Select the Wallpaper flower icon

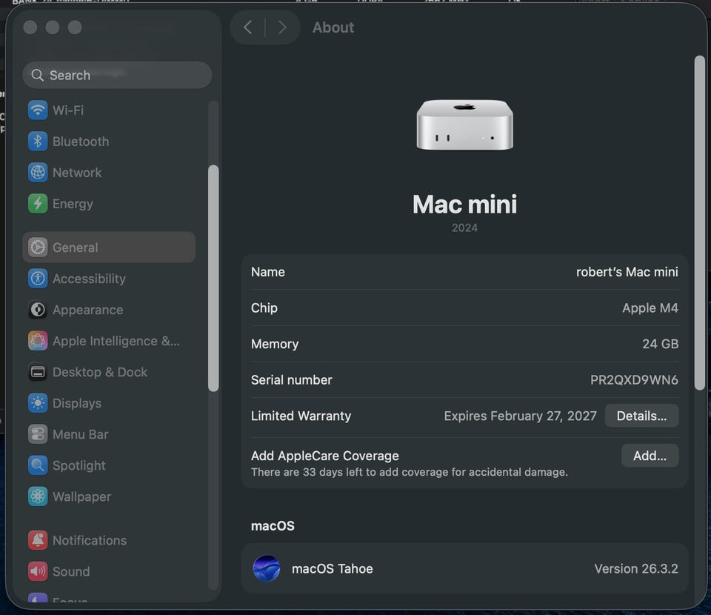click(38, 496)
